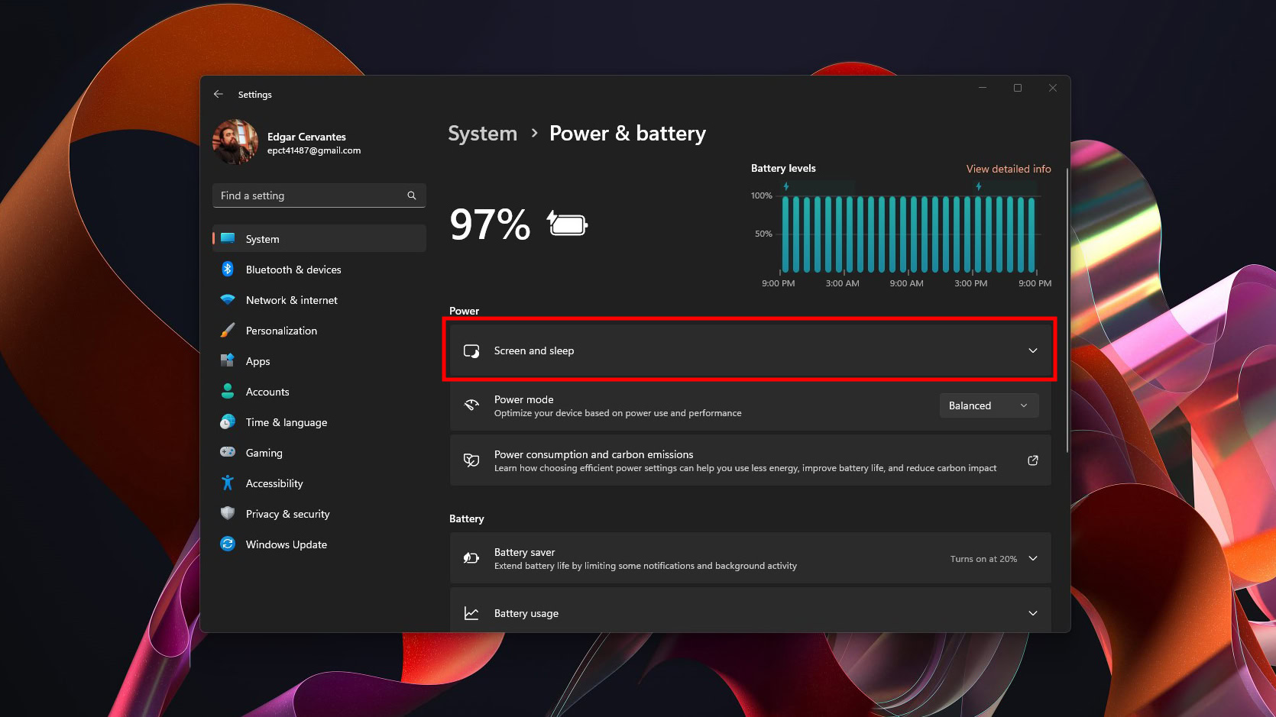This screenshot has height=717, width=1276.
Task: Click the epct41487@gmail.com account email
Action: click(314, 150)
